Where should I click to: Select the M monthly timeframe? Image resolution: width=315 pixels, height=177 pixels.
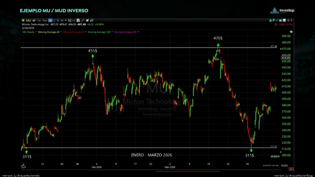(x=62, y=20)
